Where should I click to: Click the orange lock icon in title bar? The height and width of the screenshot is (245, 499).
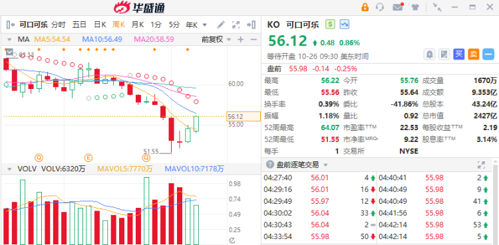(365, 7)
